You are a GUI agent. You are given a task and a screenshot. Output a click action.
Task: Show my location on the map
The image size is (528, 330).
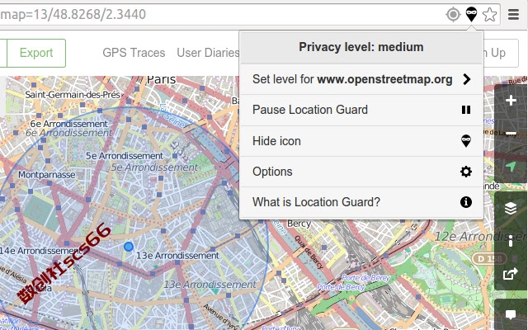click(511, 167)
